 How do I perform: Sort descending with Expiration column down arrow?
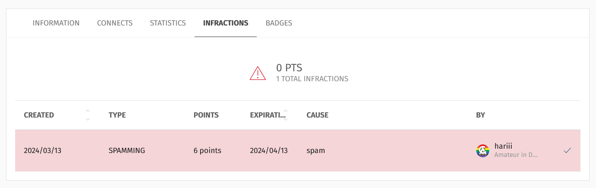pos(285,119)
